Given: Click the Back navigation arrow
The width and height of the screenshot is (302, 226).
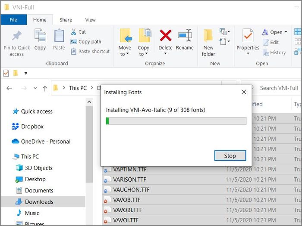Looking at the screenshot, I should tap(9, 88).
